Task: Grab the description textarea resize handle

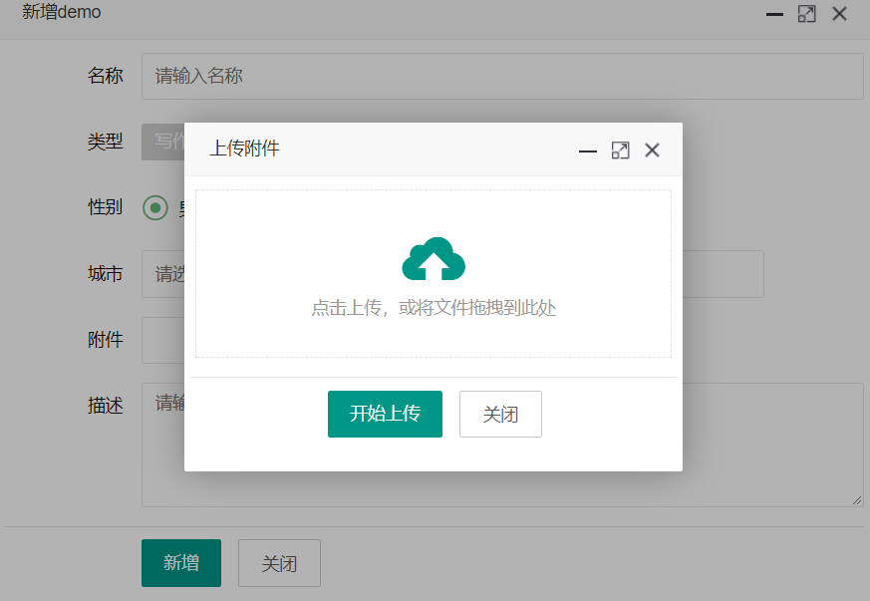Action: coord(857,500)
